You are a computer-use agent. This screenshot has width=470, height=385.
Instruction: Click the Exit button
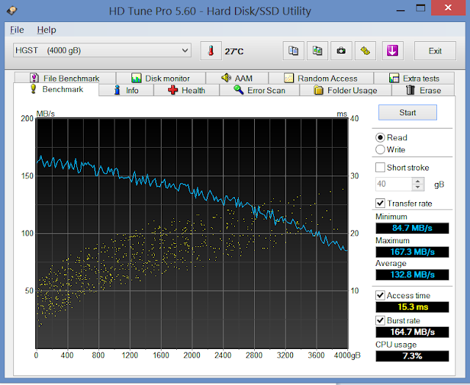click(435, 51)
